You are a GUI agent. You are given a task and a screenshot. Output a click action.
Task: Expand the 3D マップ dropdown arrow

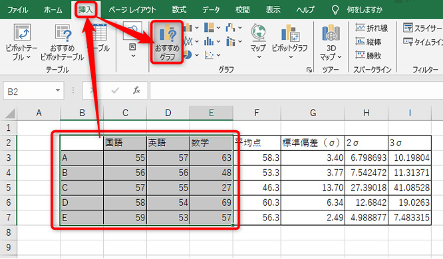click(x=339, y=57)
